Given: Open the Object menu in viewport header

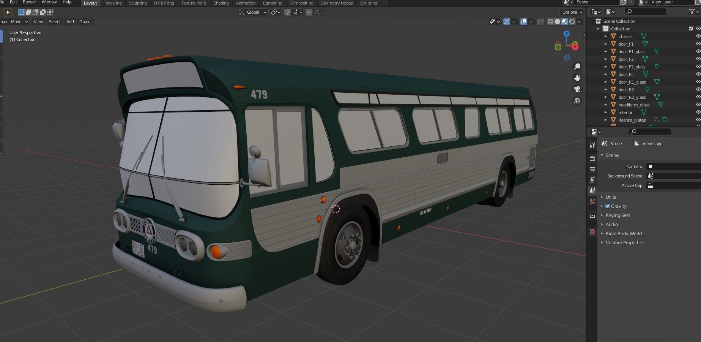Looking at the screenshot, I should (85, 22).
